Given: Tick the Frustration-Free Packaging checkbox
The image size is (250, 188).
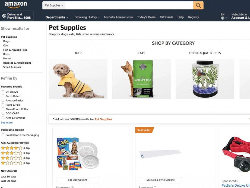Looking at the screenshot, I should pos(3,135).
